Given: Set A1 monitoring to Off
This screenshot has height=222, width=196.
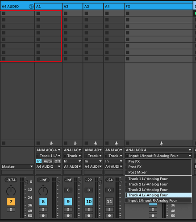Looking at the screenshot, I should 57,161.
